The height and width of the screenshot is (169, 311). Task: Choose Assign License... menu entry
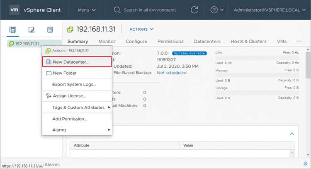tap(77, 96)
